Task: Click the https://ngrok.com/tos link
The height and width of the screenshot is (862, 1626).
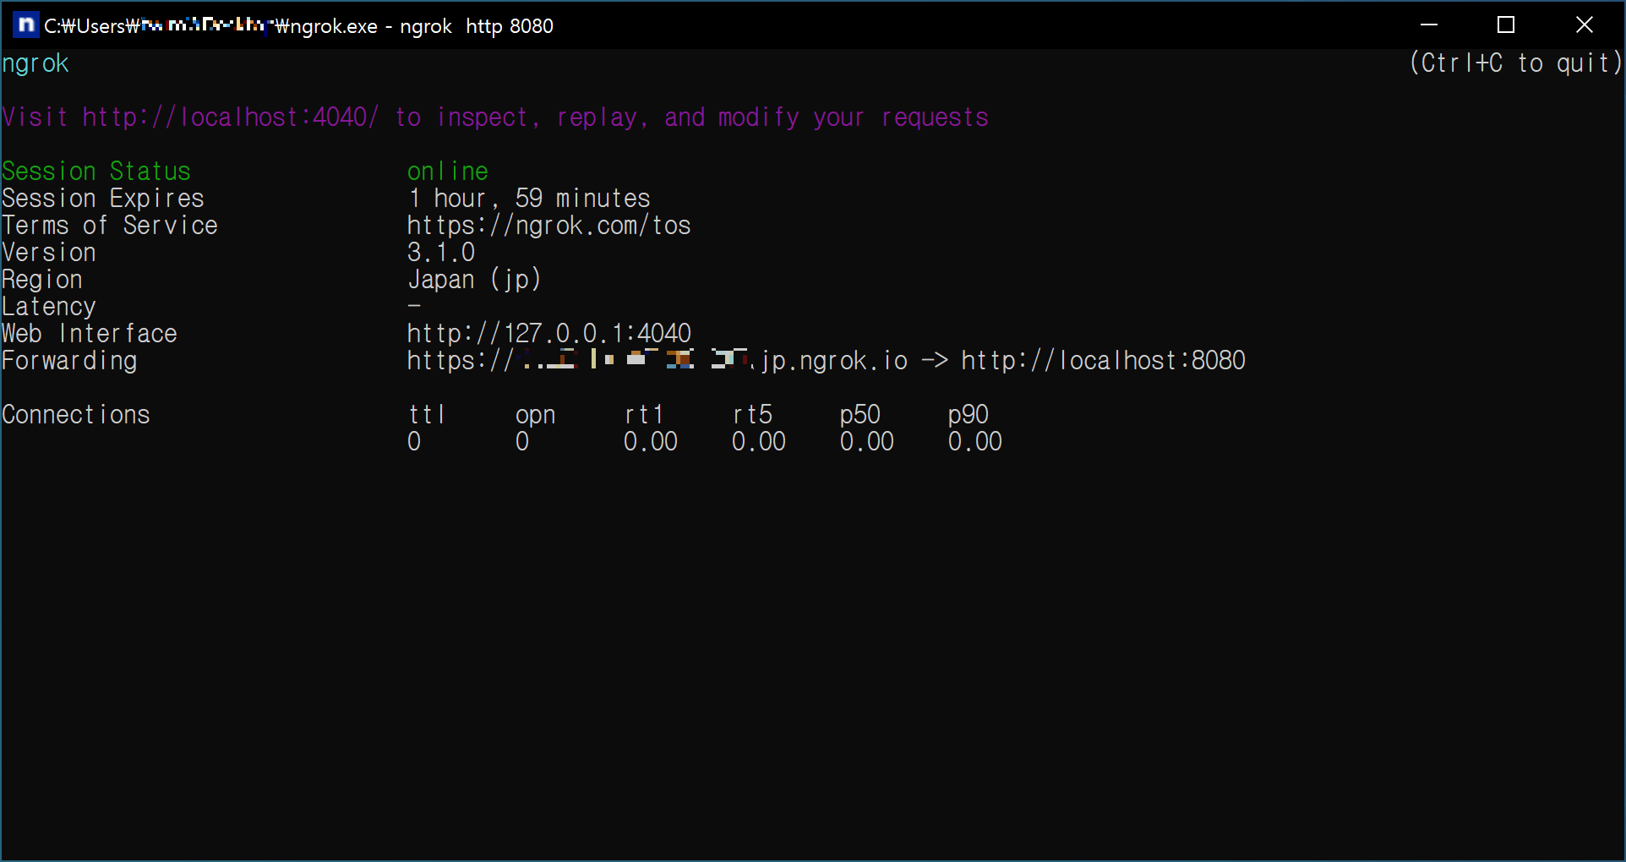Action: pyautogui.click(x=549, y=226)
